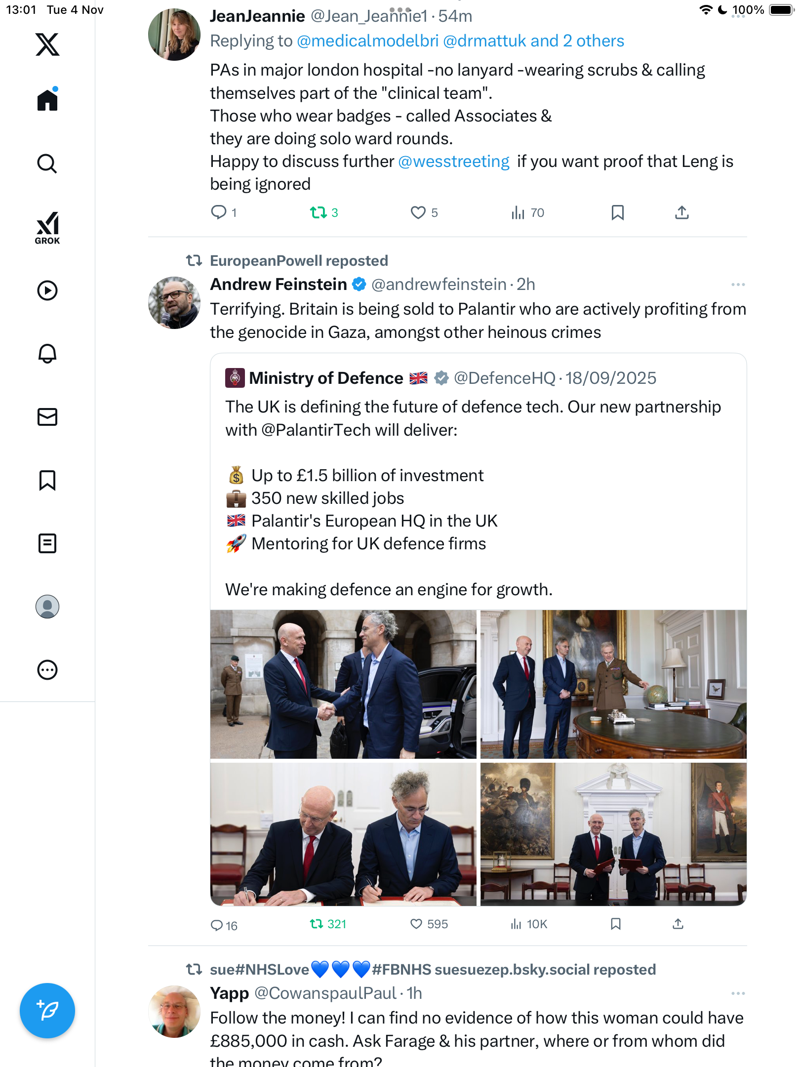Open more options on Andrew Feinstein's post

[738, 285]
